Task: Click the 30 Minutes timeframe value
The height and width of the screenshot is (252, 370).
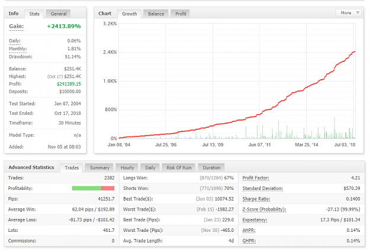Action: coord(70,123)
